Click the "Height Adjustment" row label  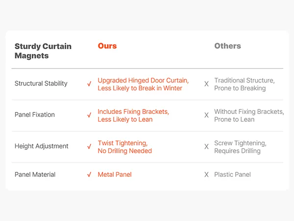[42, 146]
